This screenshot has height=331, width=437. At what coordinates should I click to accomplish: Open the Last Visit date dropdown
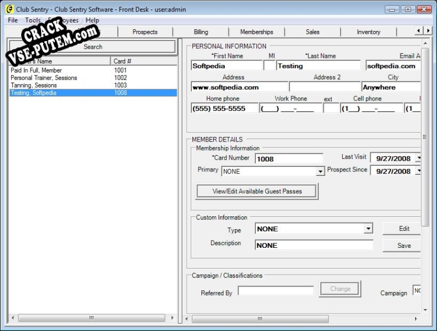(418, 158)
